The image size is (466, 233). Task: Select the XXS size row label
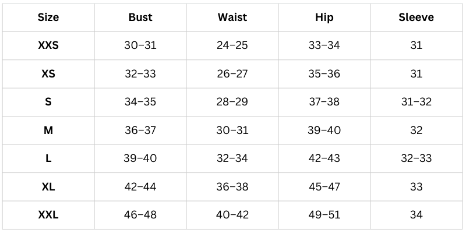[48, 45]
